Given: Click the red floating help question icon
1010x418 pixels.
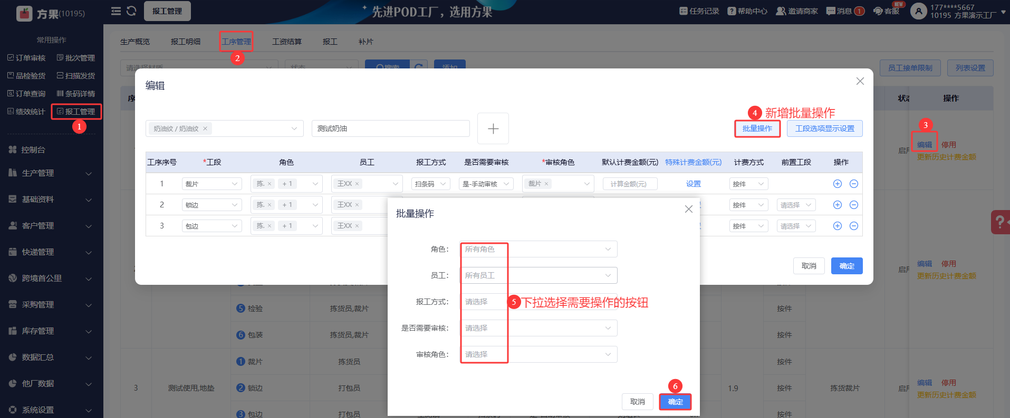Looking at the screenshot, I should [x=1001, y=222].
